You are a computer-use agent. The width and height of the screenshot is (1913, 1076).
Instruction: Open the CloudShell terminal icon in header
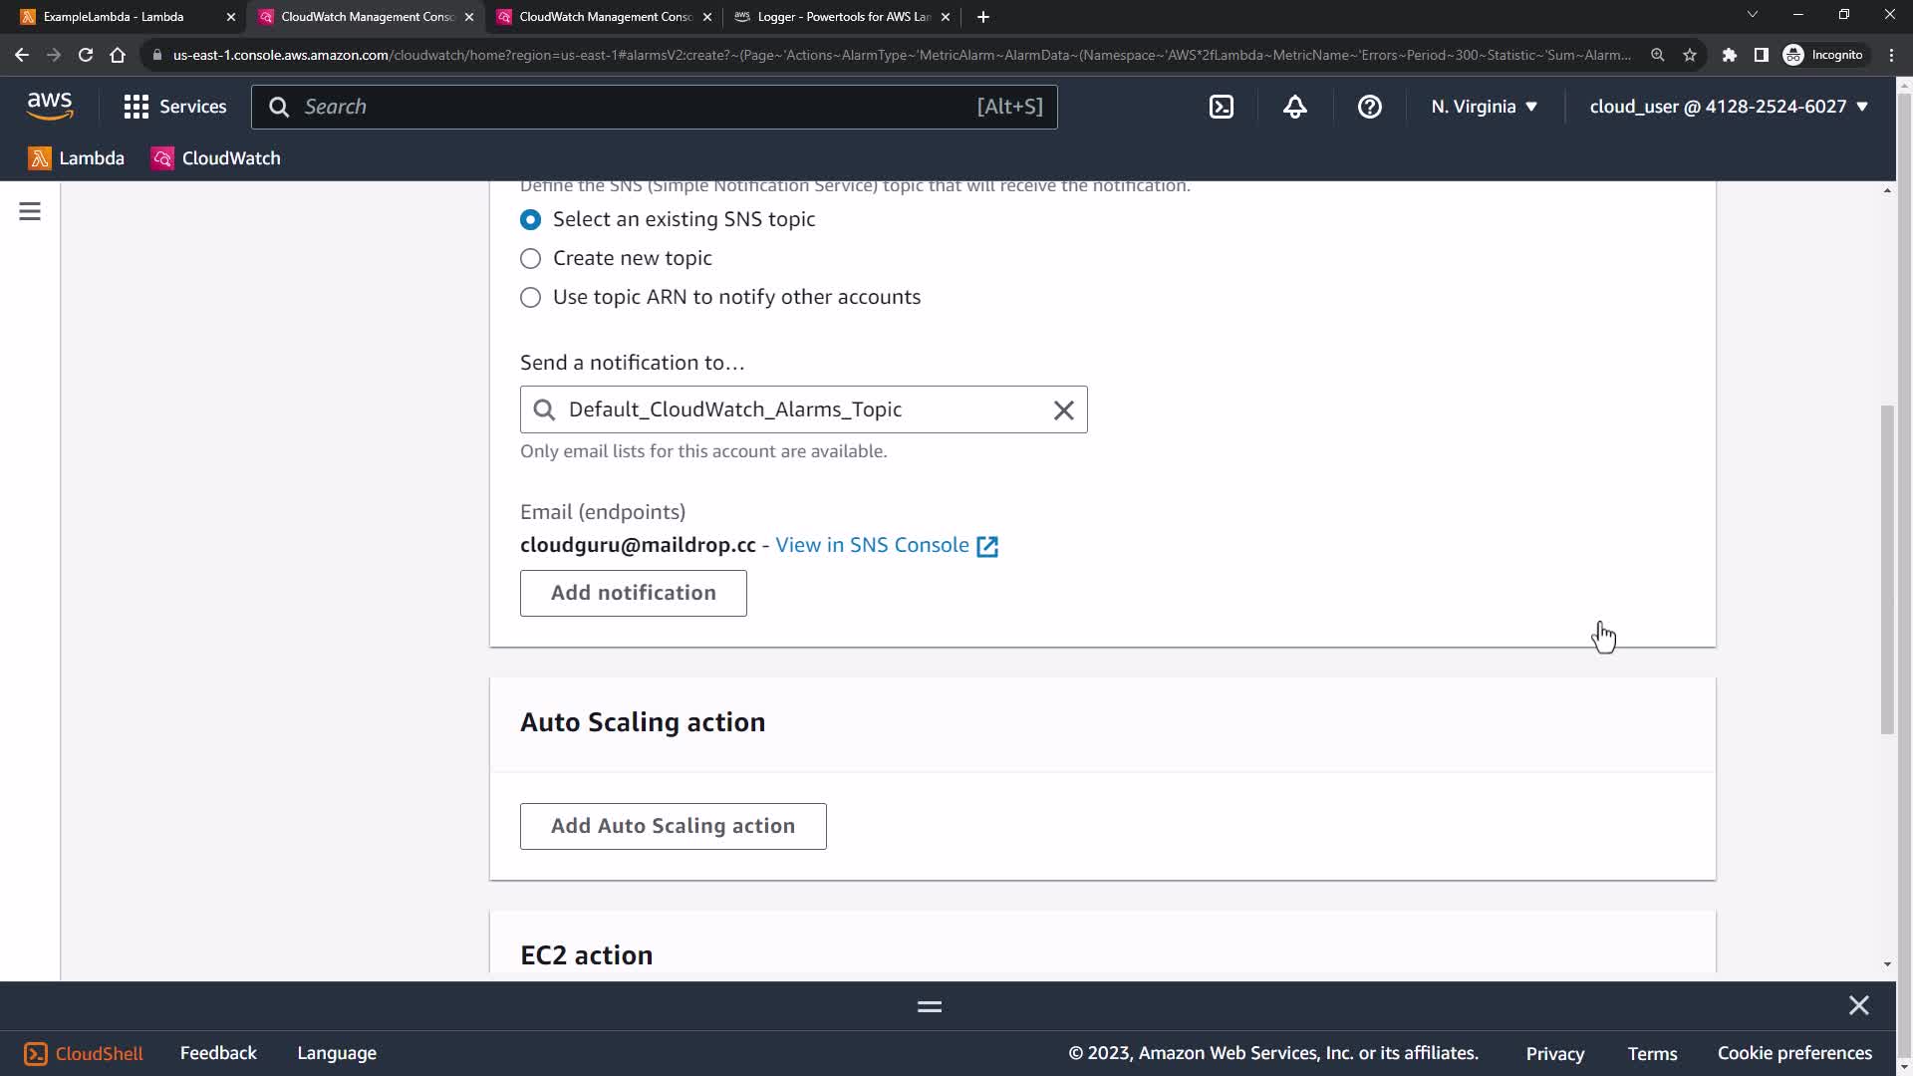[1222, 107]
